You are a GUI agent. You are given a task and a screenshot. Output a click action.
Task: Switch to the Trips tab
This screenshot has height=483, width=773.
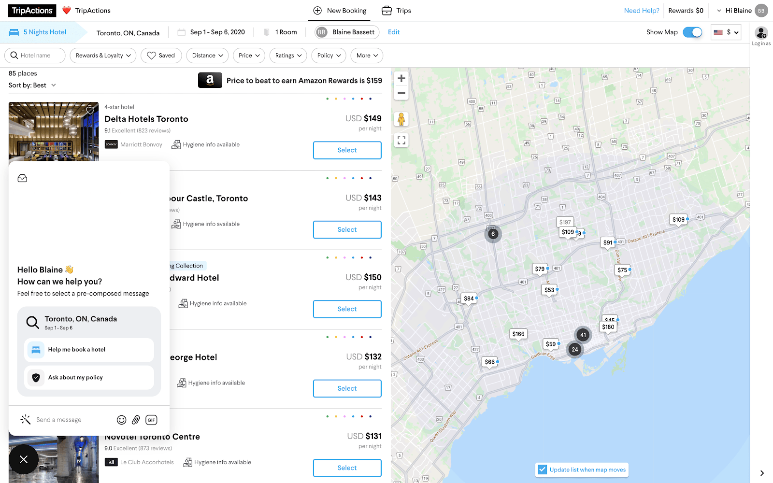pyautogui.click(x=396, y=11)
